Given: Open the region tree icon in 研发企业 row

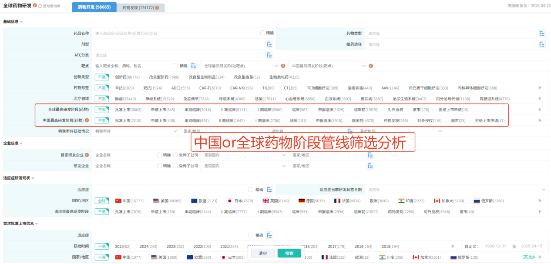Looking at the screenshot, I should click(370, 166).
